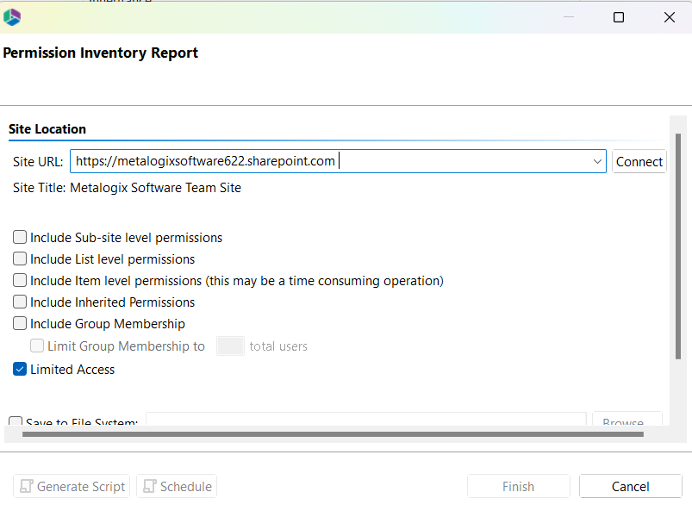
Task: Click the Connect button
Action: tap(639, 161)
